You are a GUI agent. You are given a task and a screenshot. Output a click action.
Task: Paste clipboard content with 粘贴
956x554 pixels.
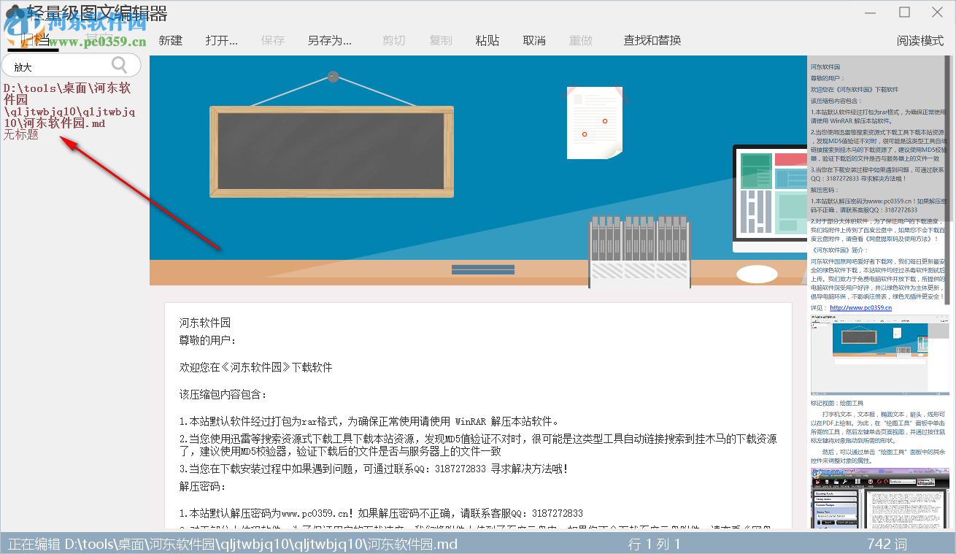pyautogui.click(x=487, y=40)
